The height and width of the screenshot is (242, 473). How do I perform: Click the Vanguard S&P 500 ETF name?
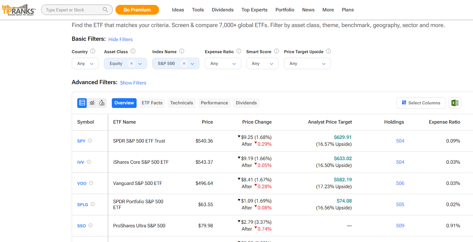click(138, 183)
